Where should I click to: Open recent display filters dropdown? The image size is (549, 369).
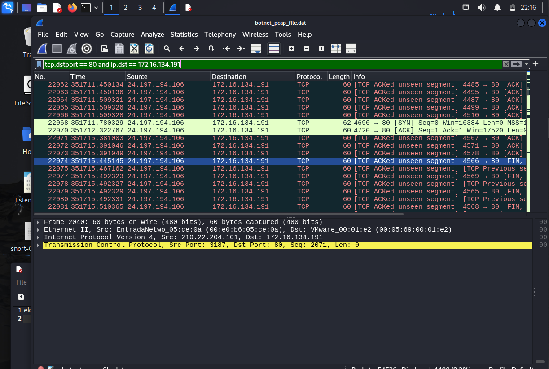[x=526, y=64]
